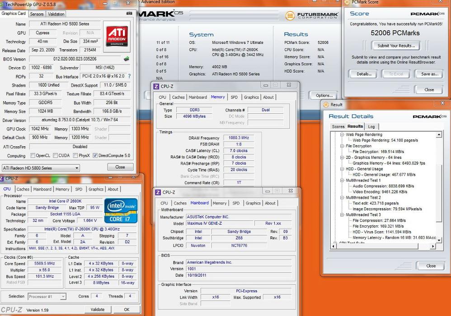Select Memory Latency Random 16 MB row
Viewport: 451px width, 316px height.
click(x=395, y=238)
